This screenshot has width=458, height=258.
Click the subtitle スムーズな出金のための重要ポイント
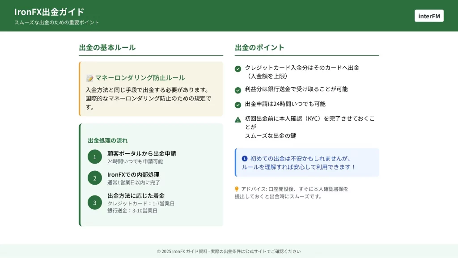pos(56,22)
